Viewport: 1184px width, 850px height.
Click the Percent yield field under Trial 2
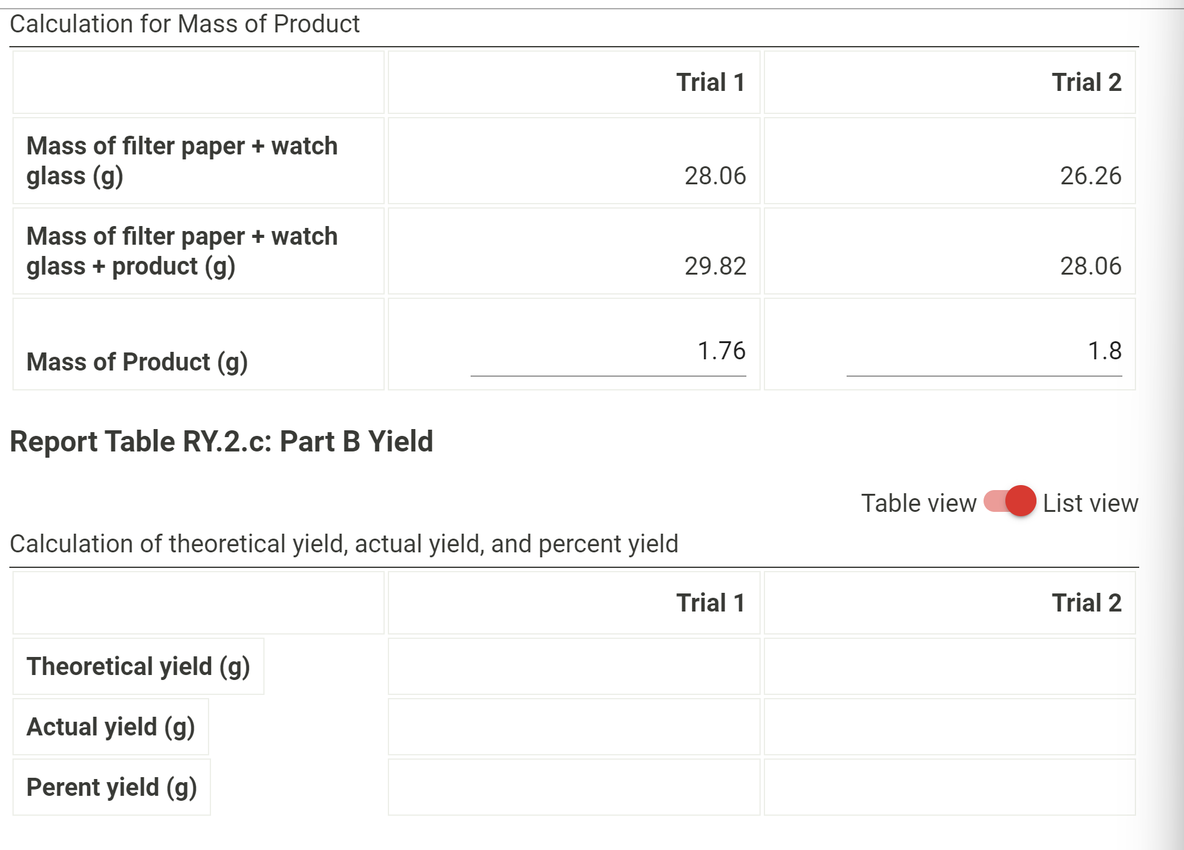[x=949, y=786]
